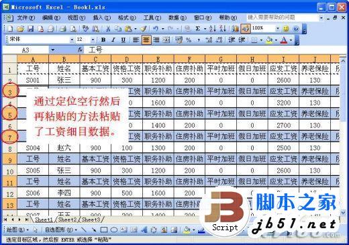
Task: Toggle Underline formatting
Action: pos(123,40)
